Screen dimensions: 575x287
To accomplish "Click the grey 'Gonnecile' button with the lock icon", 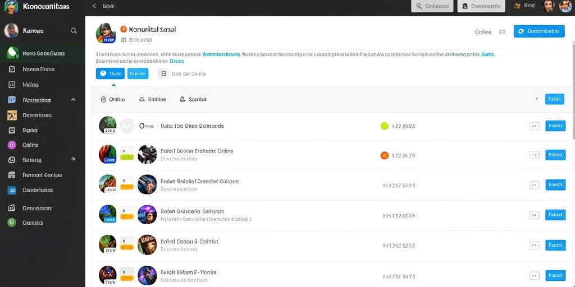I will coord(481,6).
